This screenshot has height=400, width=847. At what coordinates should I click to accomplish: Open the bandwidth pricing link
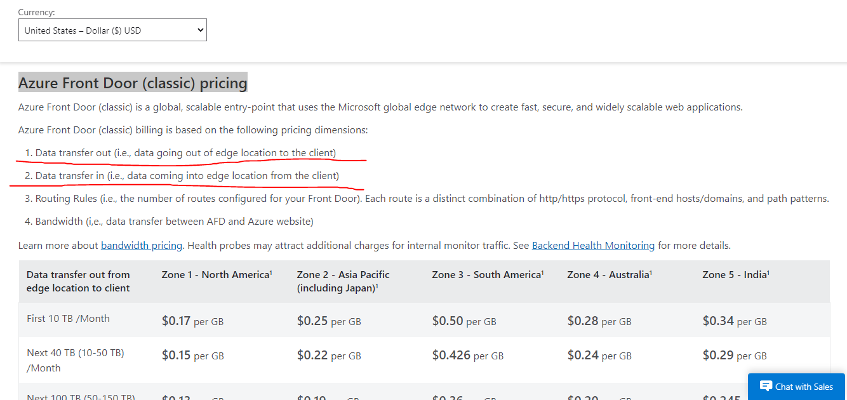coord(142,245)
